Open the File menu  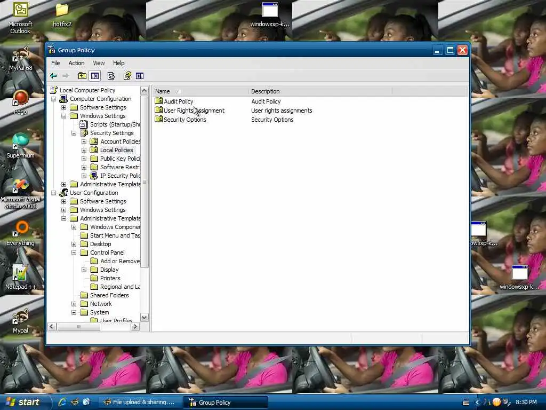click(x=55, y=63)
